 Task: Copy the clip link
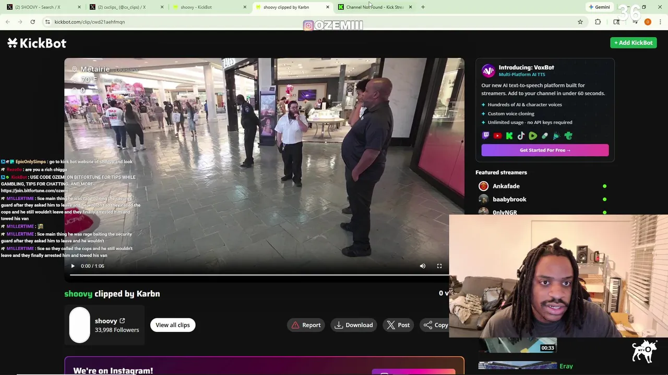[x=435, y=325]
